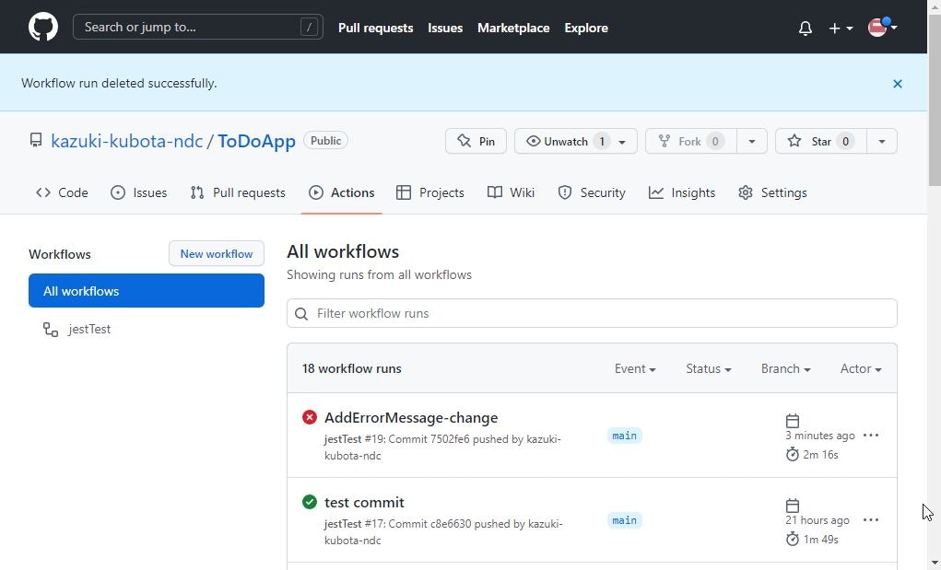
Task: Open the ToDoApp repository link
Action: coord(256,141)
